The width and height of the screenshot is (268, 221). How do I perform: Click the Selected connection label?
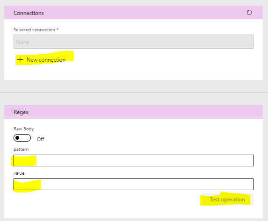tap(34, 30)
